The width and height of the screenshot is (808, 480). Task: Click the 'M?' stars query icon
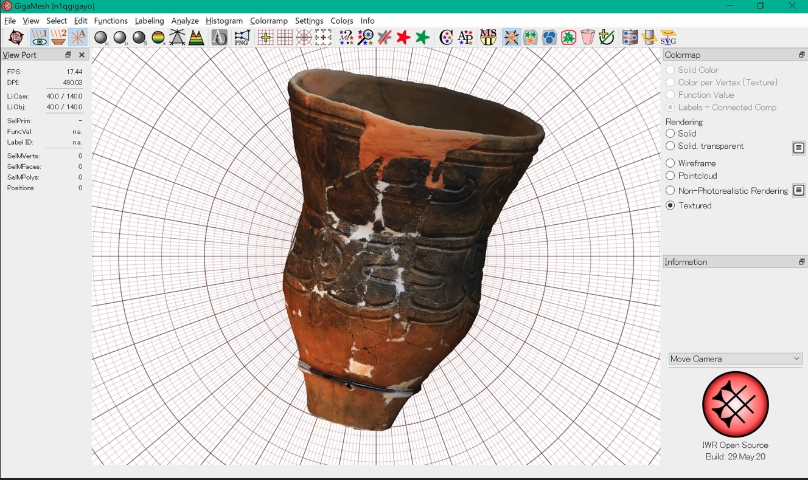[x=346, y=38]
